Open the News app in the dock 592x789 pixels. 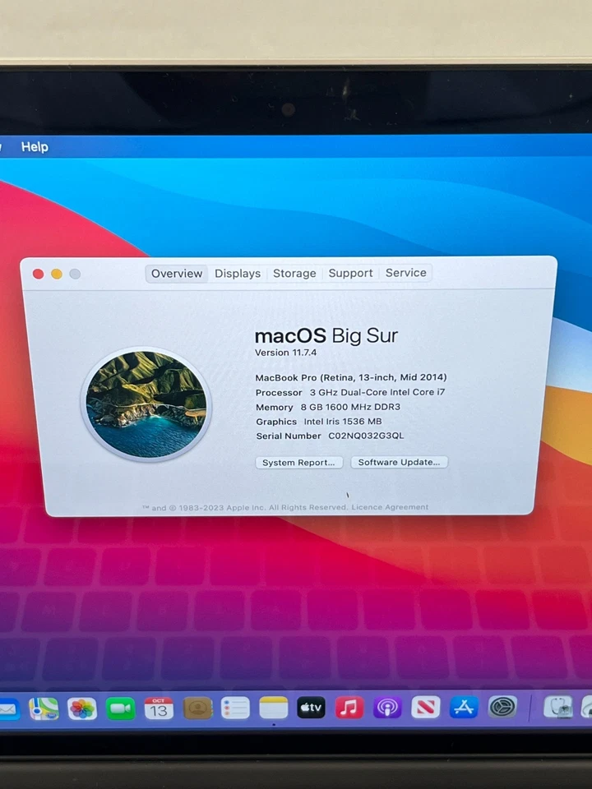point(425,707)
